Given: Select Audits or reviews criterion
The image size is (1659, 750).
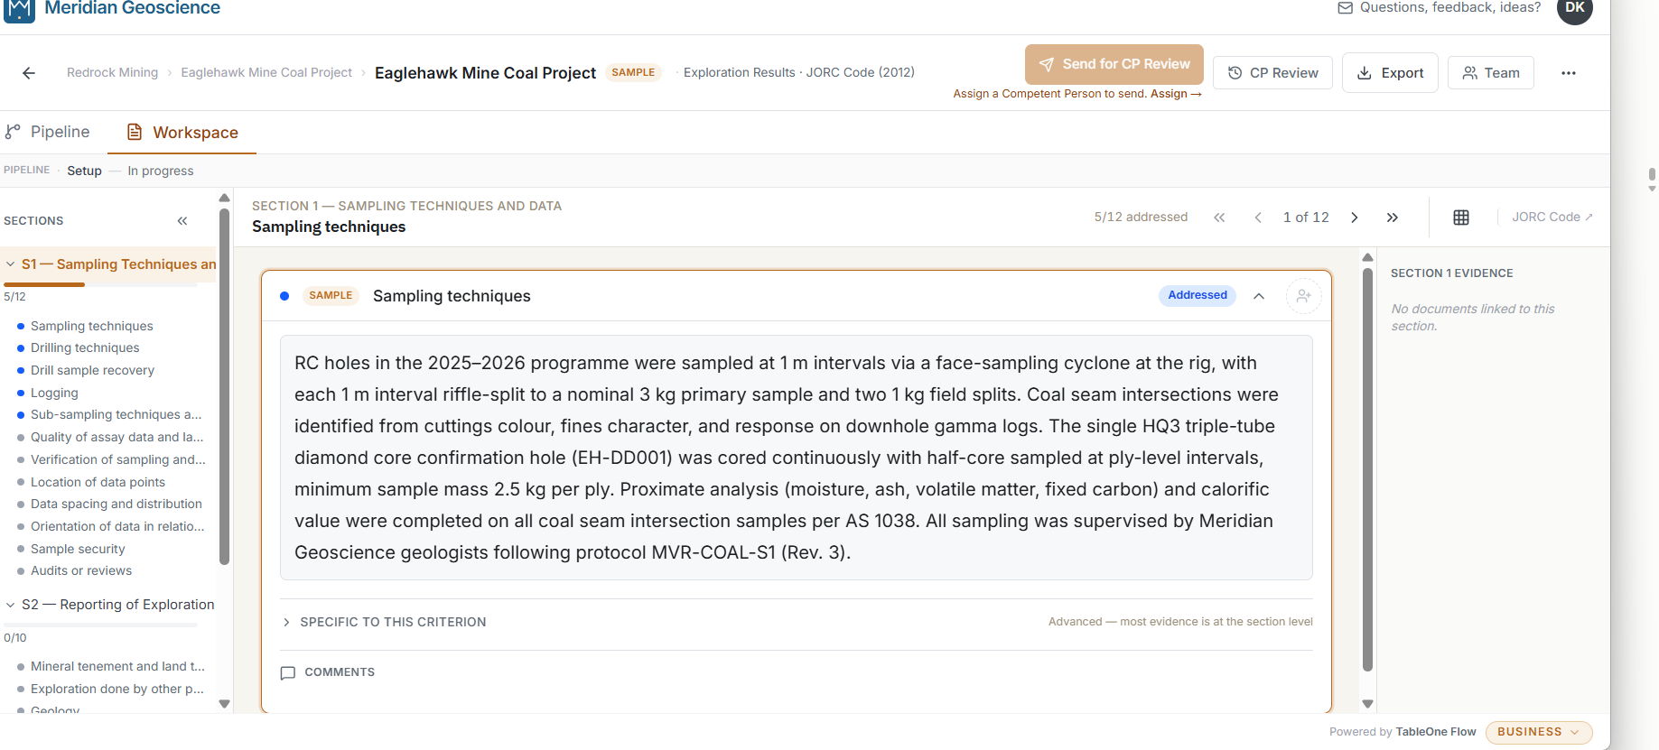Looking at the screenshot, I should [81, 571].
